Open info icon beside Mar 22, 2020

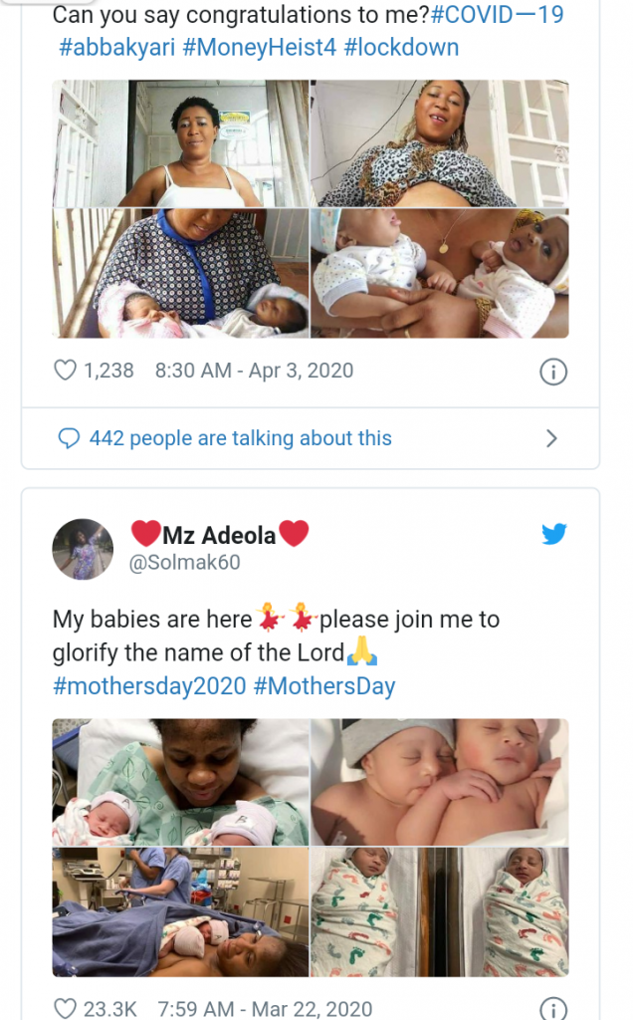click(x=552, y=1009)
